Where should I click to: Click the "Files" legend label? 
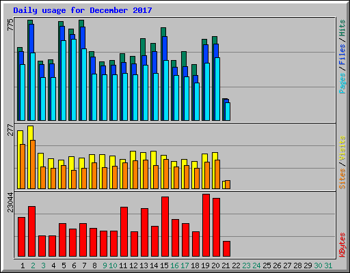[342, 55]
